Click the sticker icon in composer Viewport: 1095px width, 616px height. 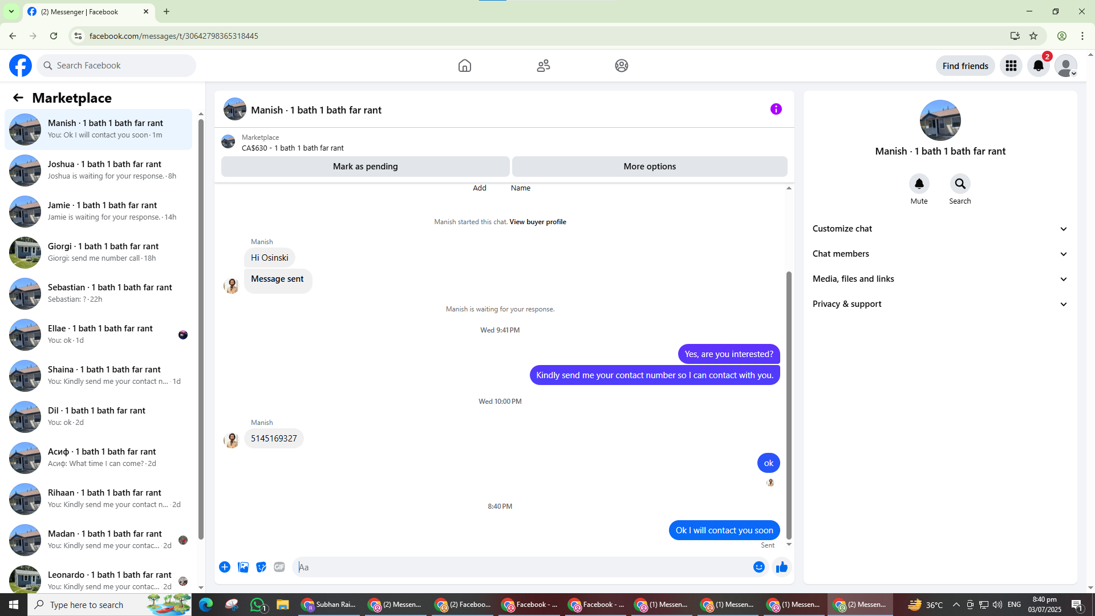(x=261, y=567)
